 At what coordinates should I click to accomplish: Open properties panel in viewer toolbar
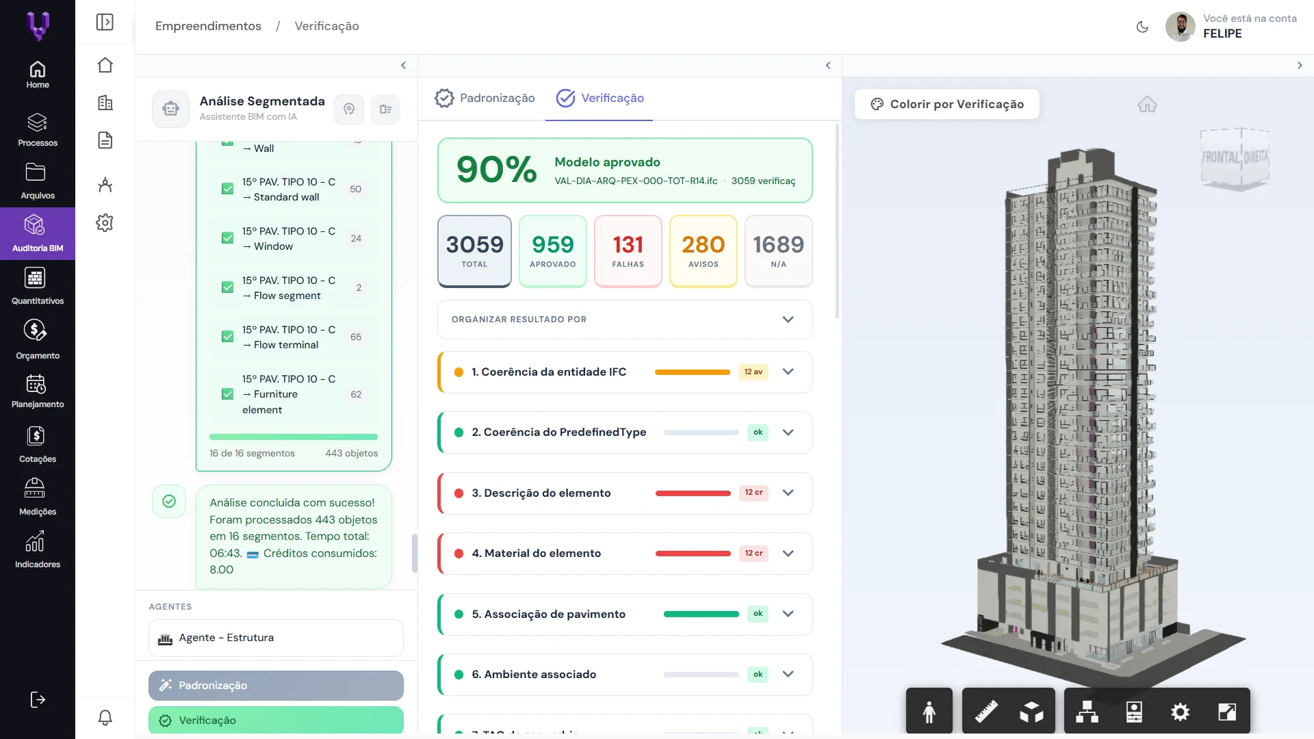coord(1134,712)
